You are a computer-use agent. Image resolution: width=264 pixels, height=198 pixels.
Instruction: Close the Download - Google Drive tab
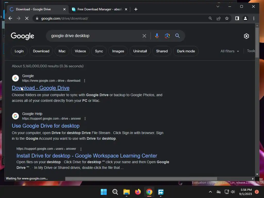coord(64,9)
